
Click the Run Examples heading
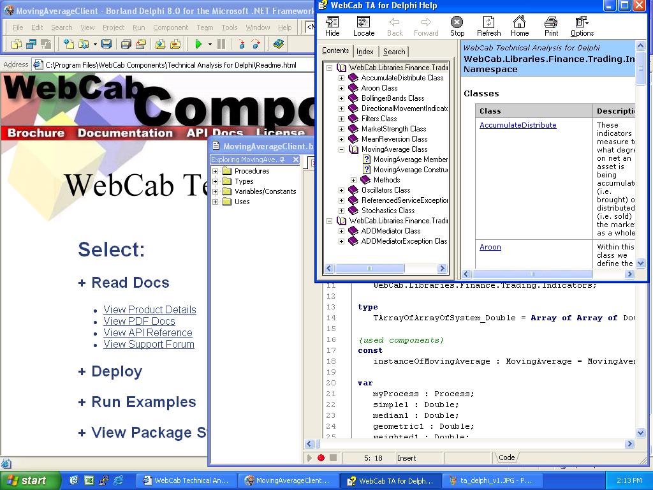[x=143, y=402]
